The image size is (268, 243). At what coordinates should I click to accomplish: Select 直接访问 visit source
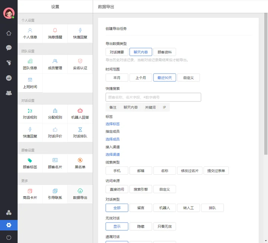[x=117, y=189]
